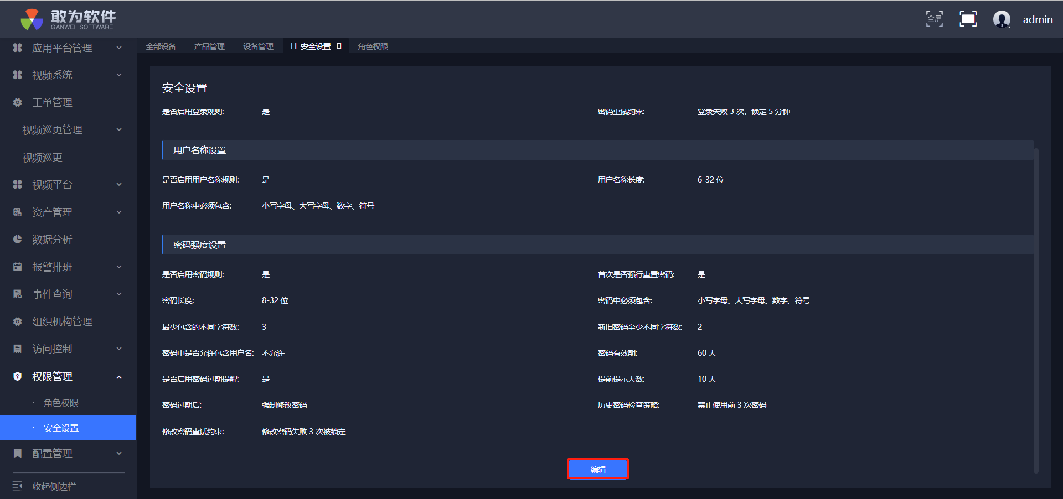
Task: Switch to the 角色权限 tab
Action: click(x=373, y=46)
